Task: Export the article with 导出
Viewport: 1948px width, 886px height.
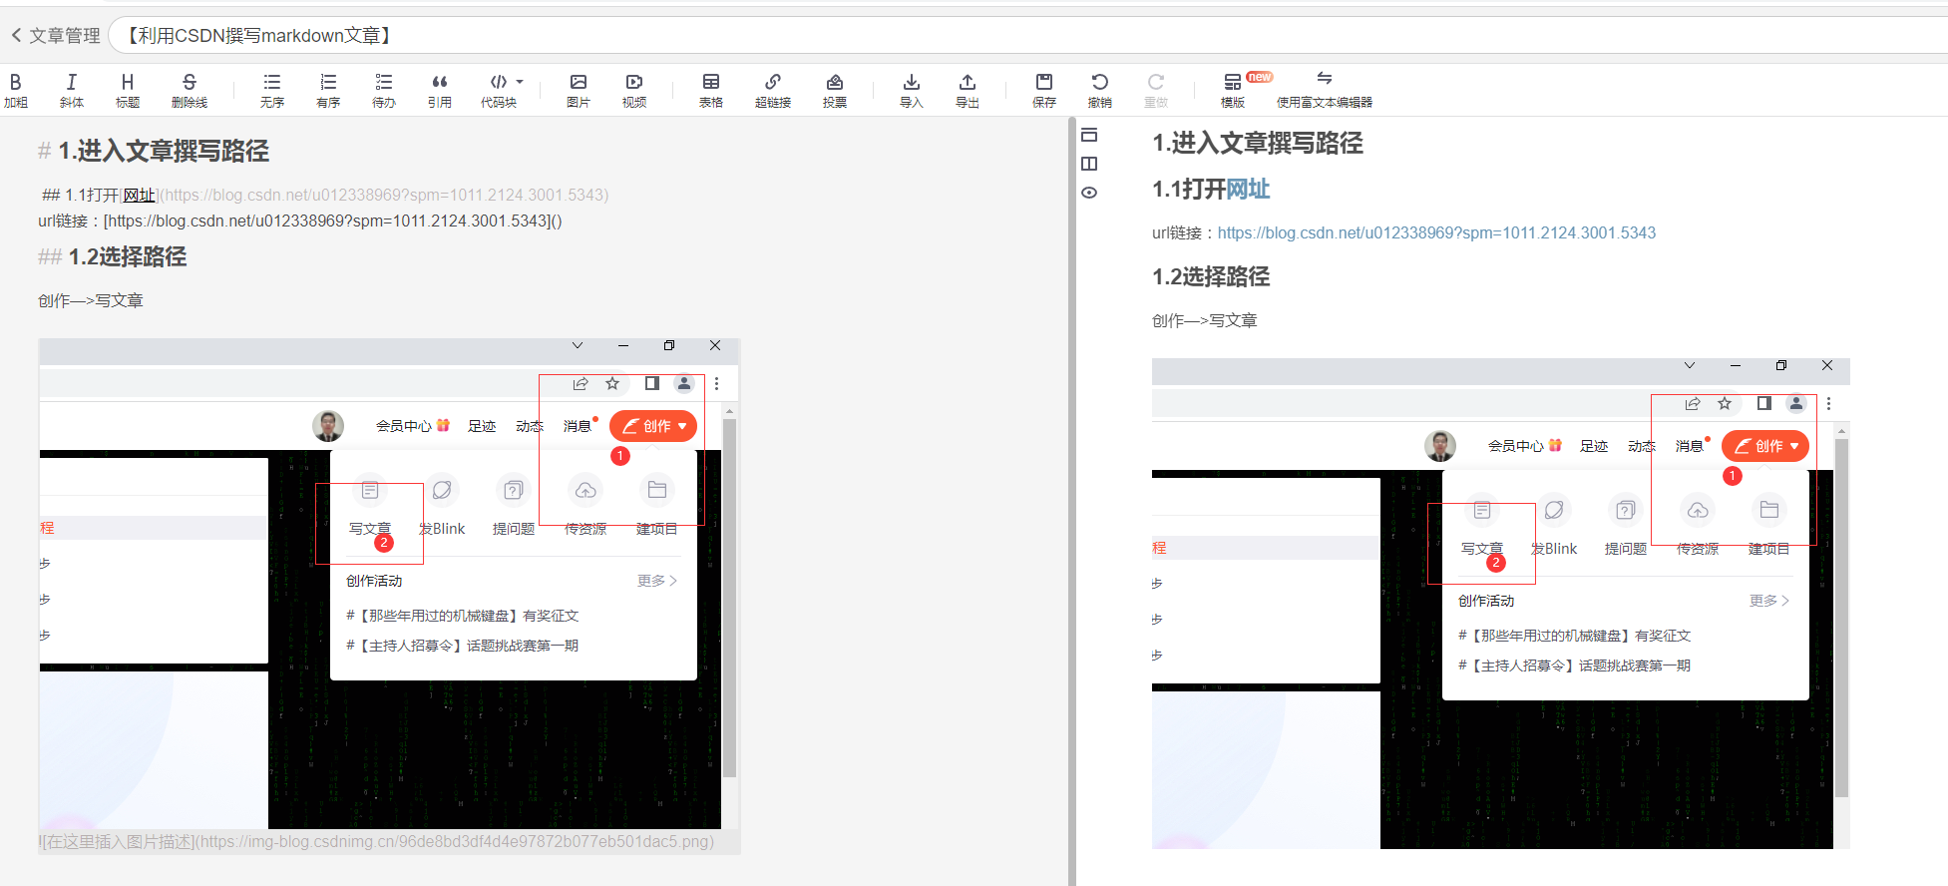Action: [968, 90]
